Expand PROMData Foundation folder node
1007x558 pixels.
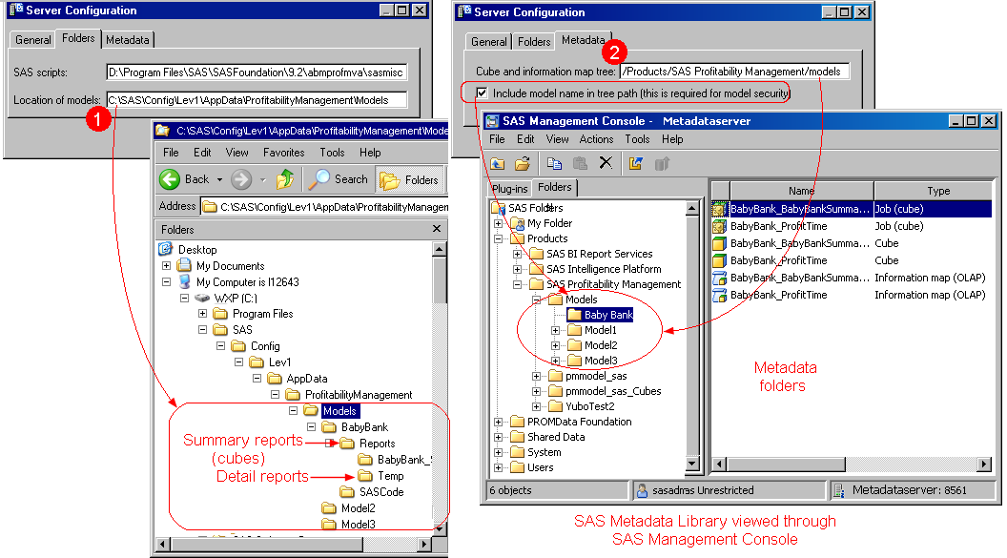[498, 422]
